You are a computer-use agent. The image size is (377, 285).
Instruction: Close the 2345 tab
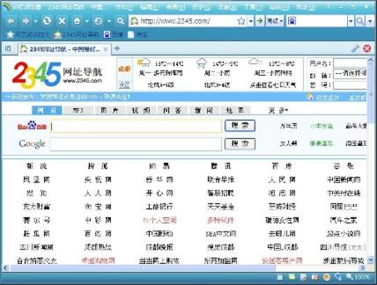click(106, 49)
